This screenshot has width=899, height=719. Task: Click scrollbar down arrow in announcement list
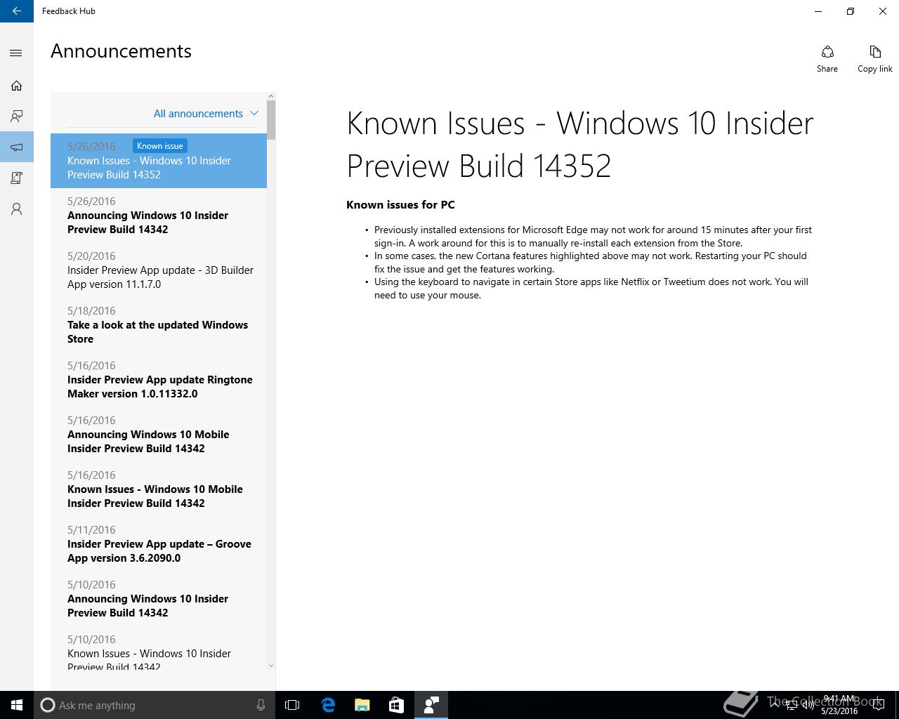271,666
